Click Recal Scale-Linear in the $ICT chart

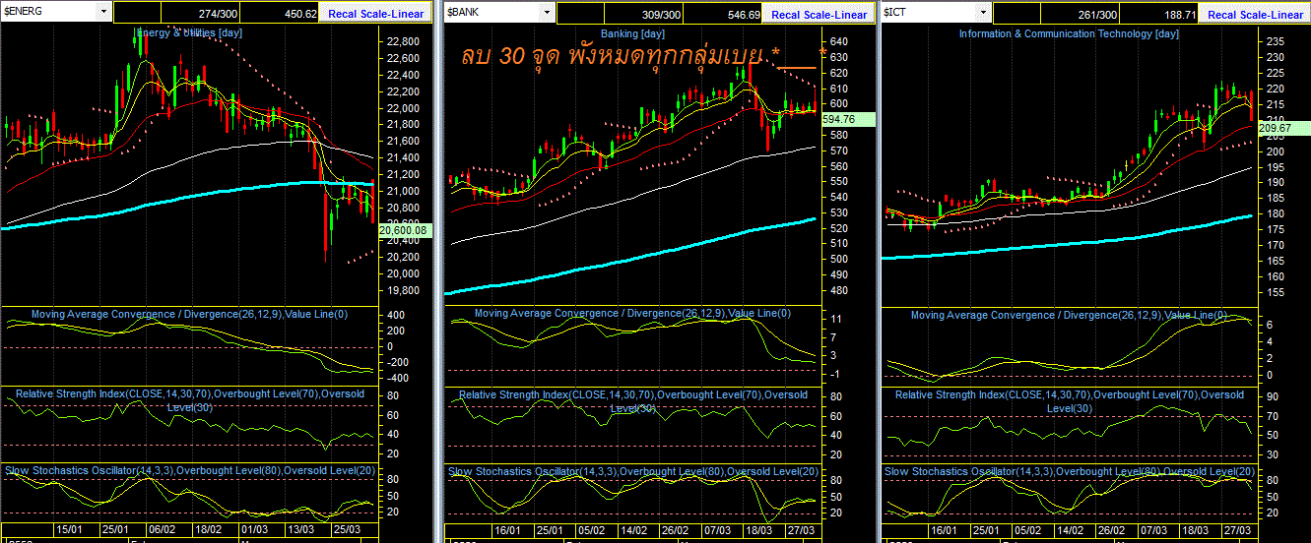[1256, 15]
